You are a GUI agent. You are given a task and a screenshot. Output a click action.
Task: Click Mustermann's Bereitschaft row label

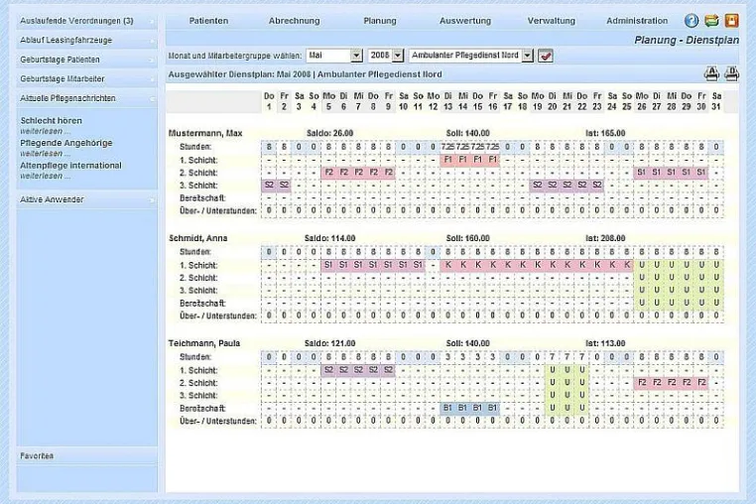[202, 198]
